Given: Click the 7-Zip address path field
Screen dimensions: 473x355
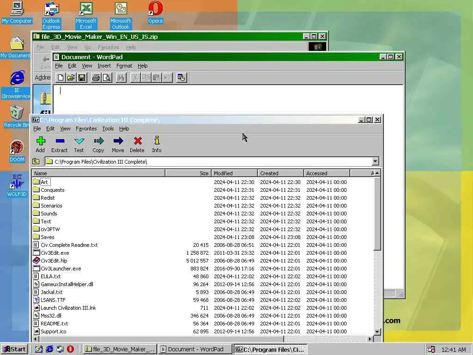Looking at the screenshot, I should coord(208,161).
